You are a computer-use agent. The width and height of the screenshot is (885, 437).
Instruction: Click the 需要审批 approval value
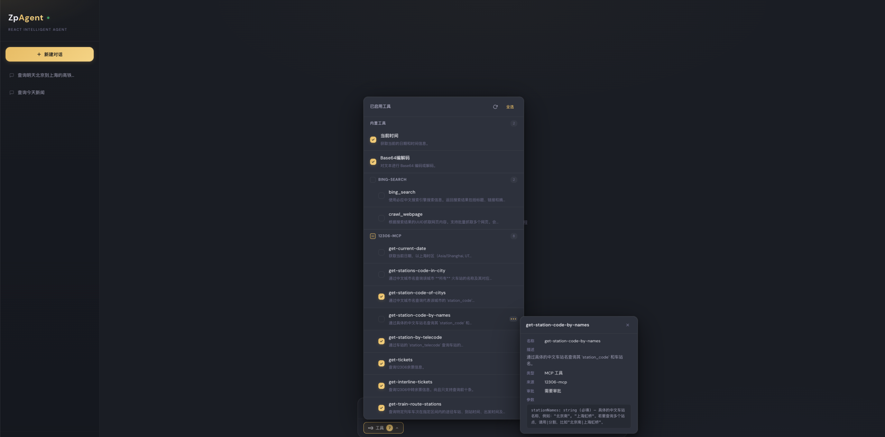tap(553, 391)
